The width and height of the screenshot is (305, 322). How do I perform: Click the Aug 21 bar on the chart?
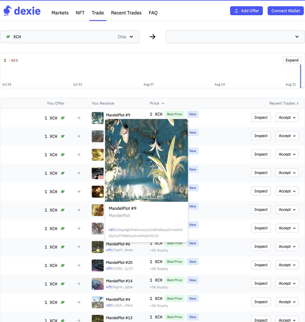pos(301,76)
